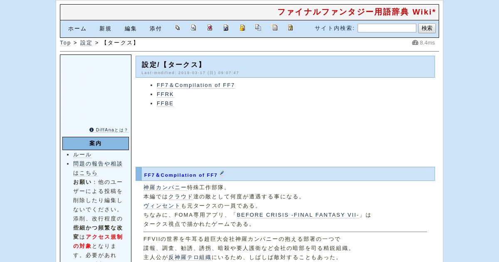Image resolution: width=499 pixels, height=262 pixels.
Task: Open ルール link in the sidebar
Action: coord(82,155)
